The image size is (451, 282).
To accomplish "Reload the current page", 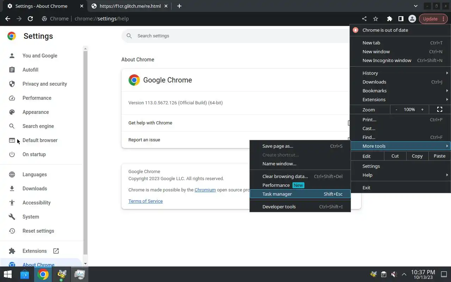I will point(30,19).
